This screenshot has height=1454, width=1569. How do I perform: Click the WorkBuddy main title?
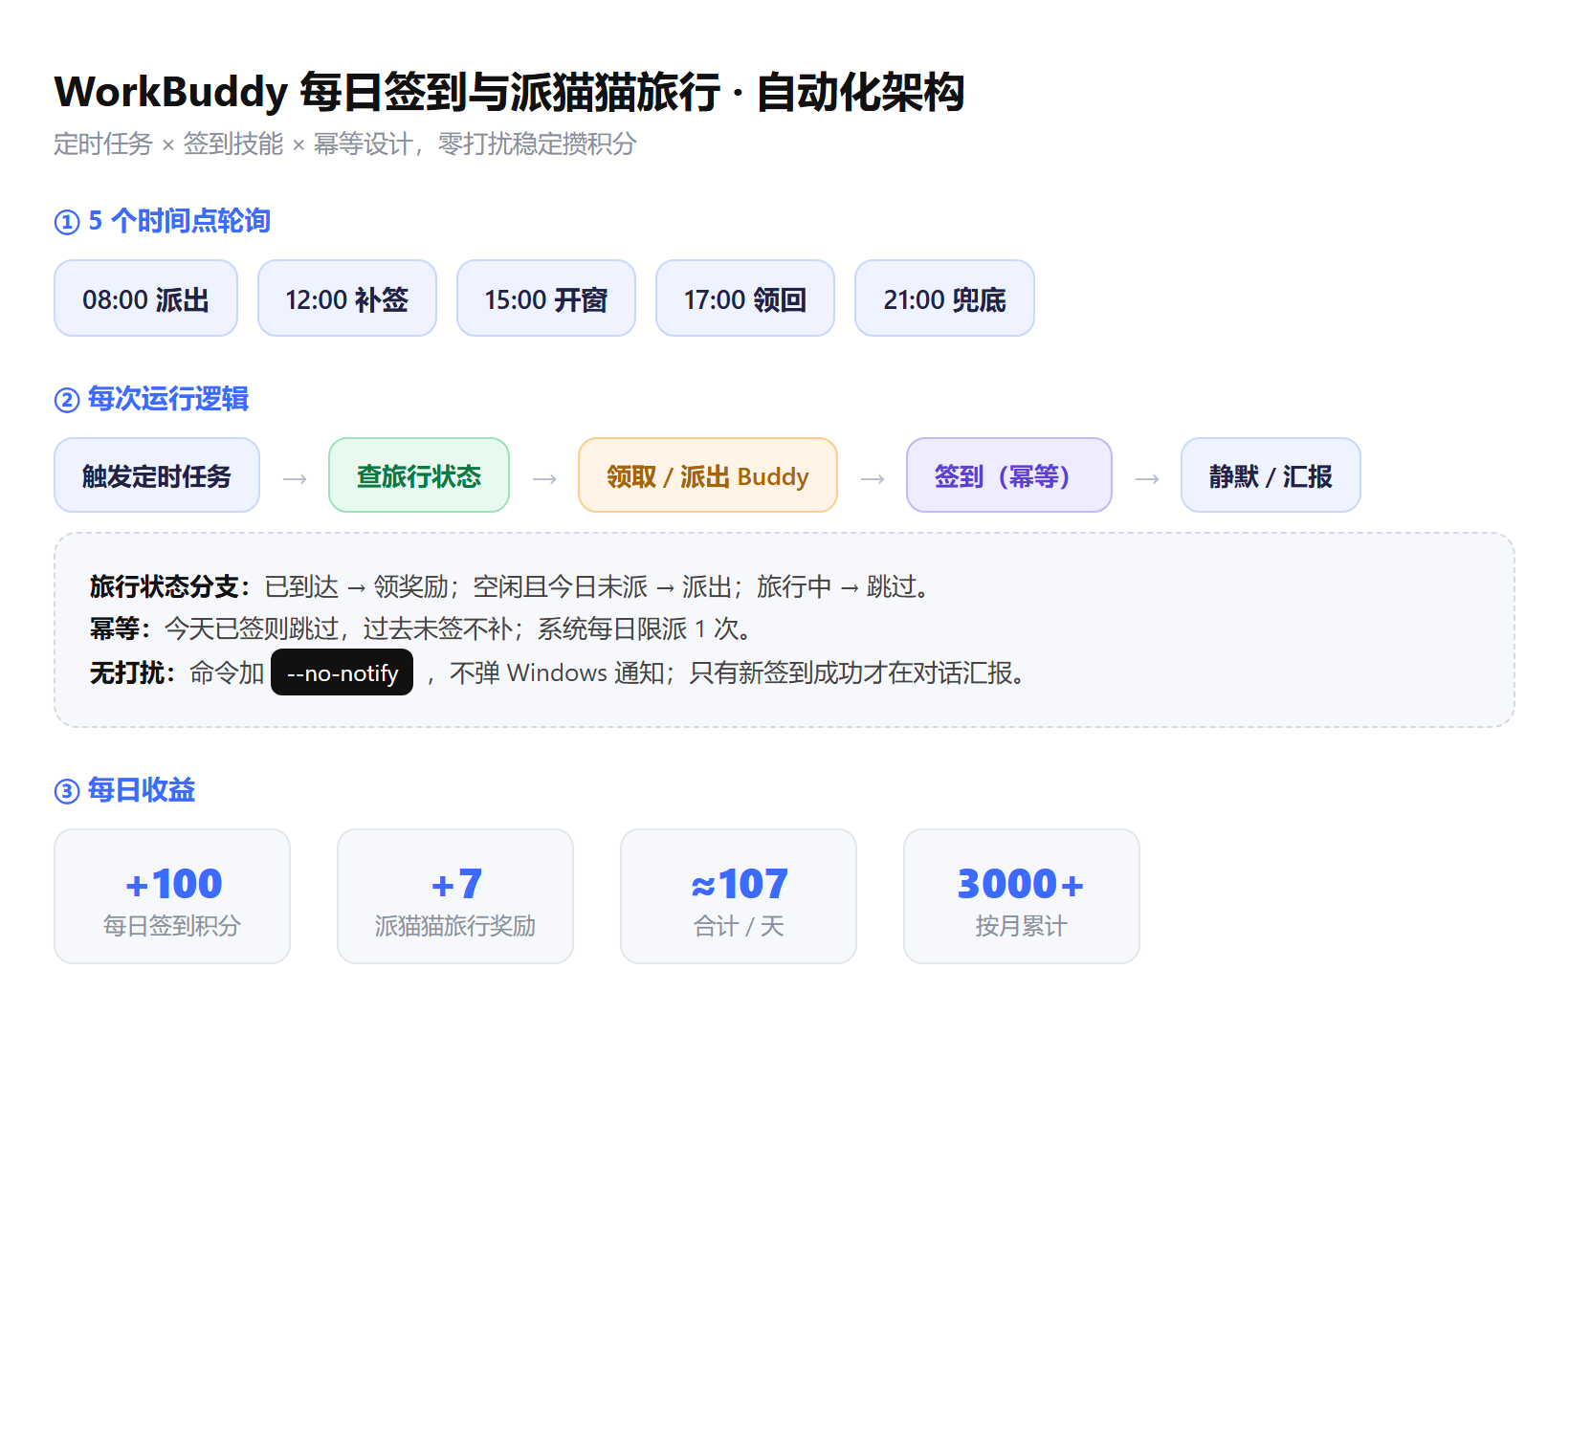coord(509,93)
